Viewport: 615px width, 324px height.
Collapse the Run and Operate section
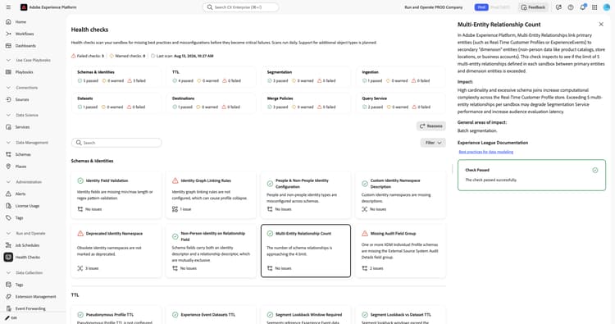click(9, 234)
